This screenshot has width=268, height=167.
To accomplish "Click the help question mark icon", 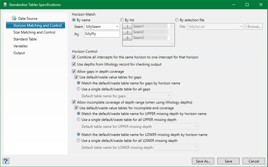I will (x=6, y=161).
